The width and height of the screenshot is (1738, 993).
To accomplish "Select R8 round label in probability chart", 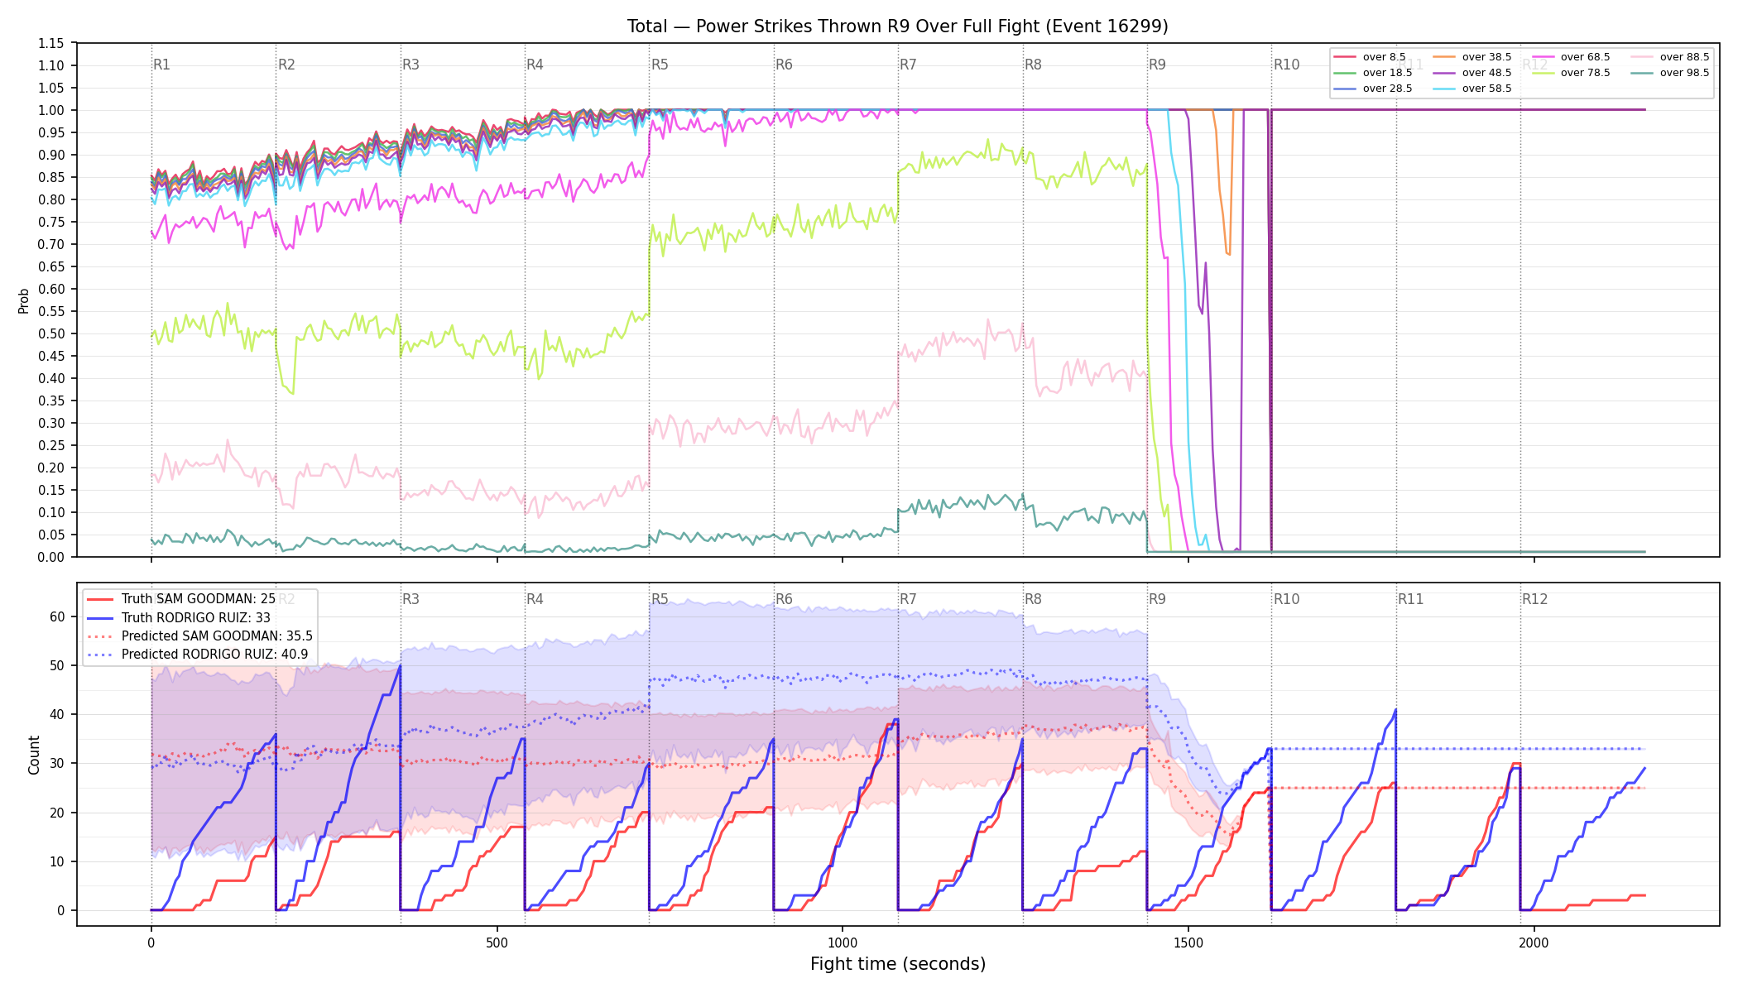I will tap(1033, 65).
